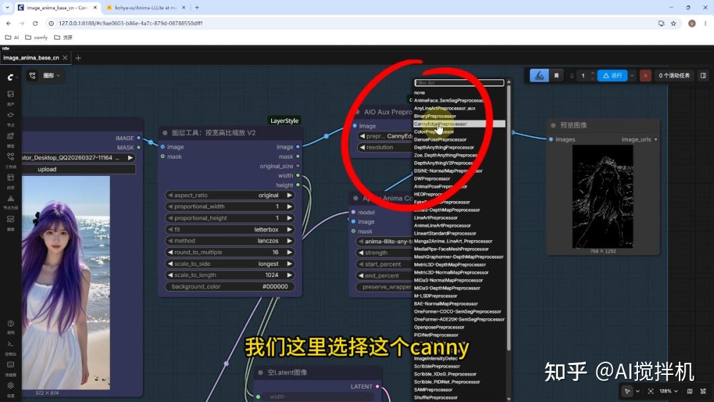This screenshot has height=402, width=714.
Task: Select OpenposePreprocessor in the list
Action: [x=439, y=327]
